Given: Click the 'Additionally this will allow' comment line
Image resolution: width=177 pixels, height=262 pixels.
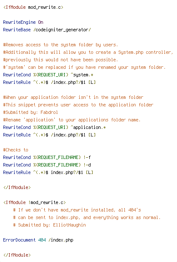Looking at the screenshot, I should (88, 53).
